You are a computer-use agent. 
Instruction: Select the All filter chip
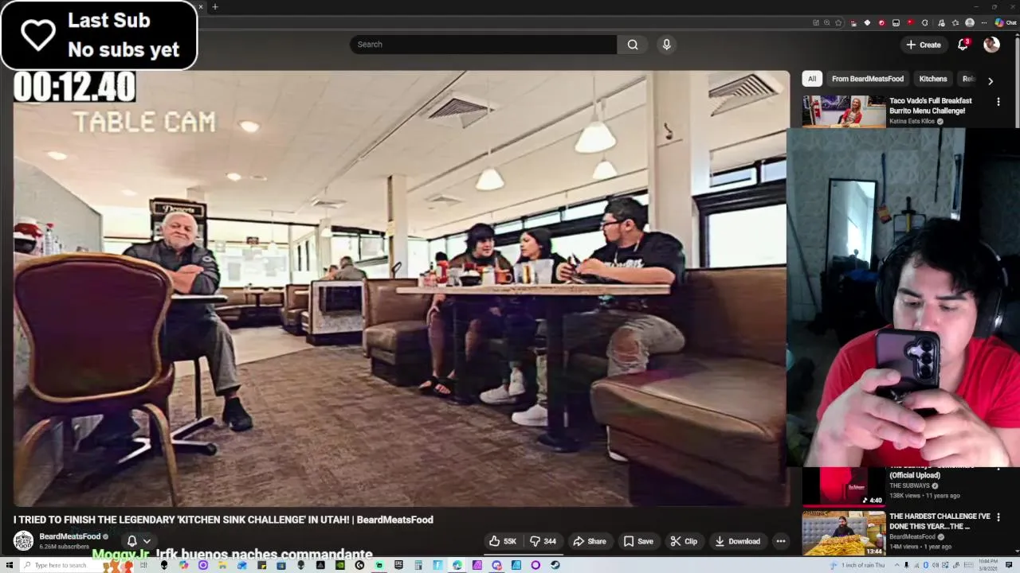click(x=812, y=79)
